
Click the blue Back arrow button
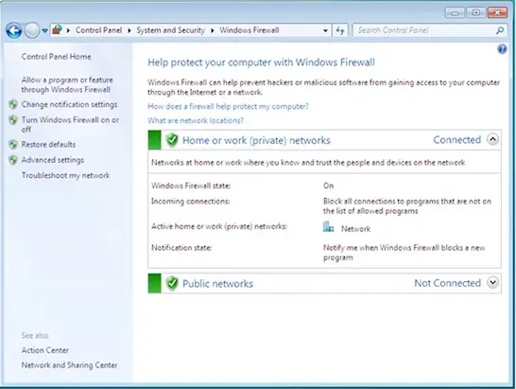pos(14,31)
